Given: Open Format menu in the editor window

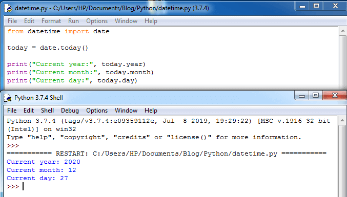Looking at the screenshot, I should click(51, 21).
